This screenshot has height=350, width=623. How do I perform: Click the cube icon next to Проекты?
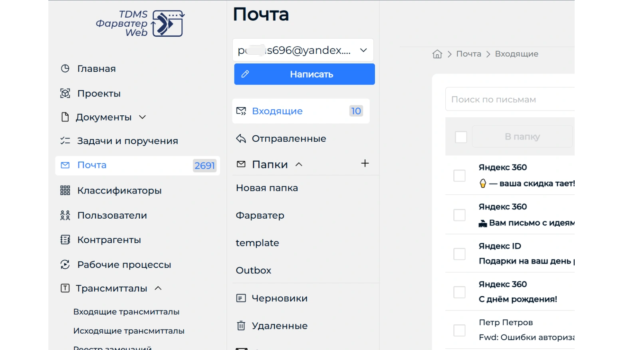tap(65, 93)
